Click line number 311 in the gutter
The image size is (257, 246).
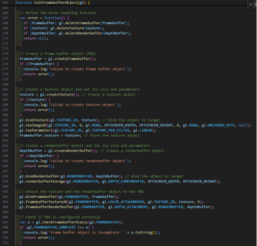5,243
